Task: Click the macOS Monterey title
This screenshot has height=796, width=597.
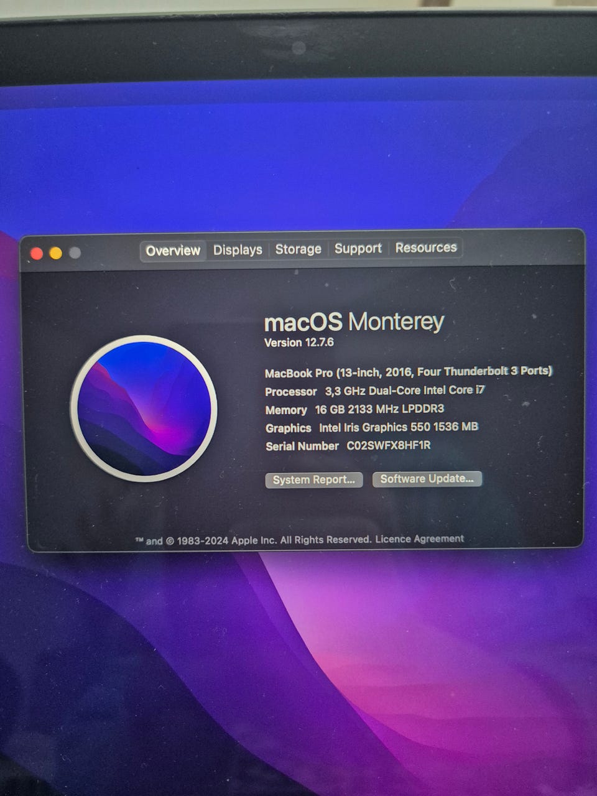Action: click(x=354, y=322)
